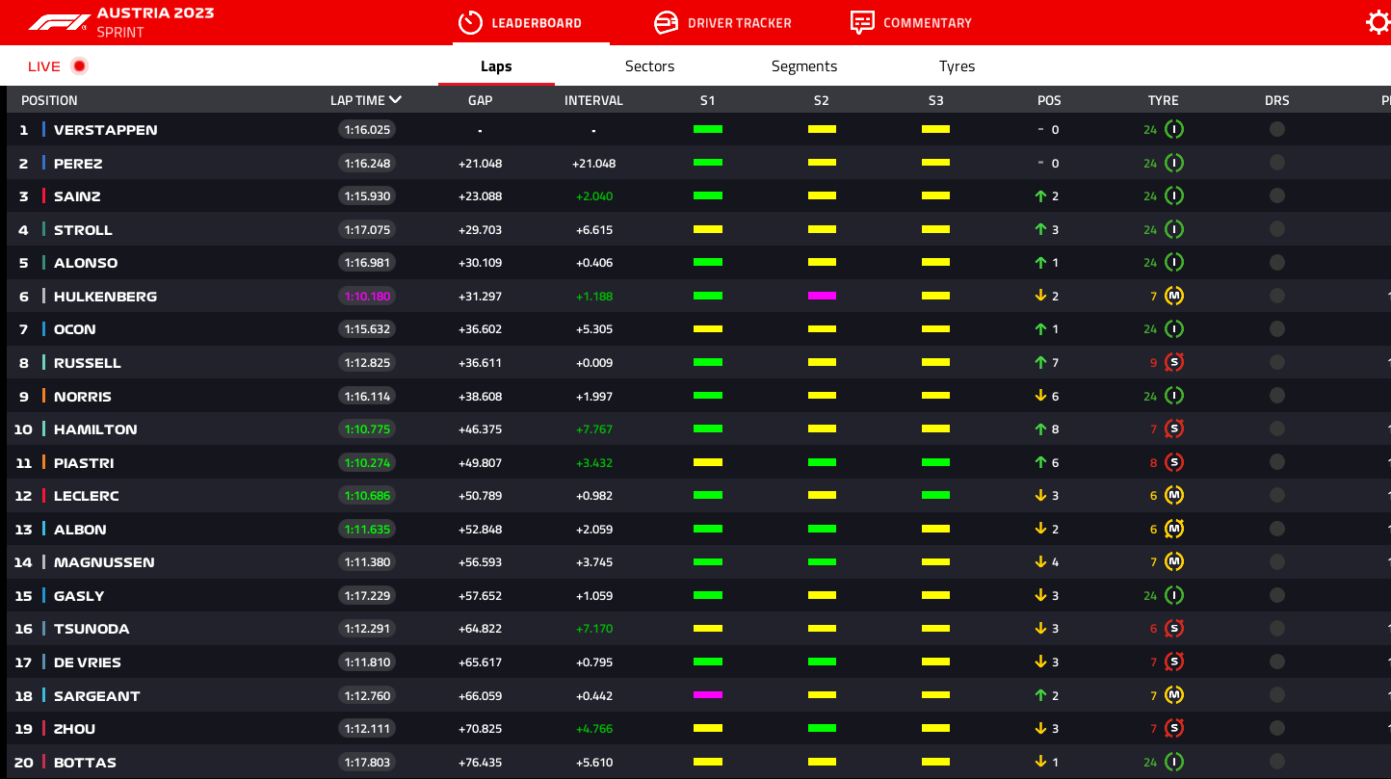Open the settings gear icon
Screen dimensions: 1391x779
[1378, 22]
